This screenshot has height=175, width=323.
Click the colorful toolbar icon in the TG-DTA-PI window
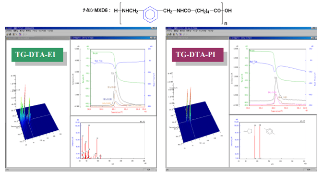180,34
